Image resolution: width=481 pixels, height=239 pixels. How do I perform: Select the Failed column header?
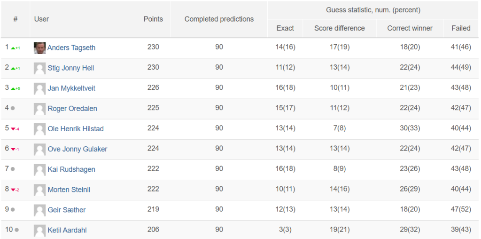point(461,28)
